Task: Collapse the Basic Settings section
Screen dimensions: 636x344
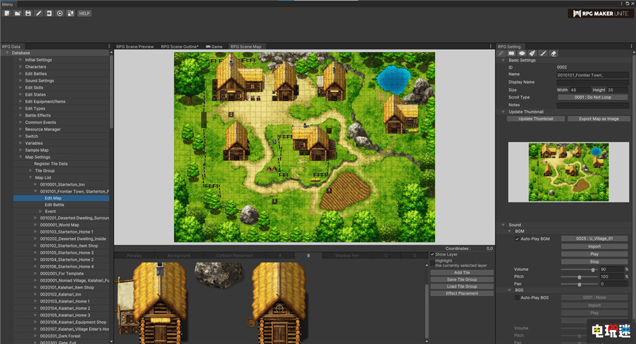Action: pyautogui.click(x=504, y=60)
